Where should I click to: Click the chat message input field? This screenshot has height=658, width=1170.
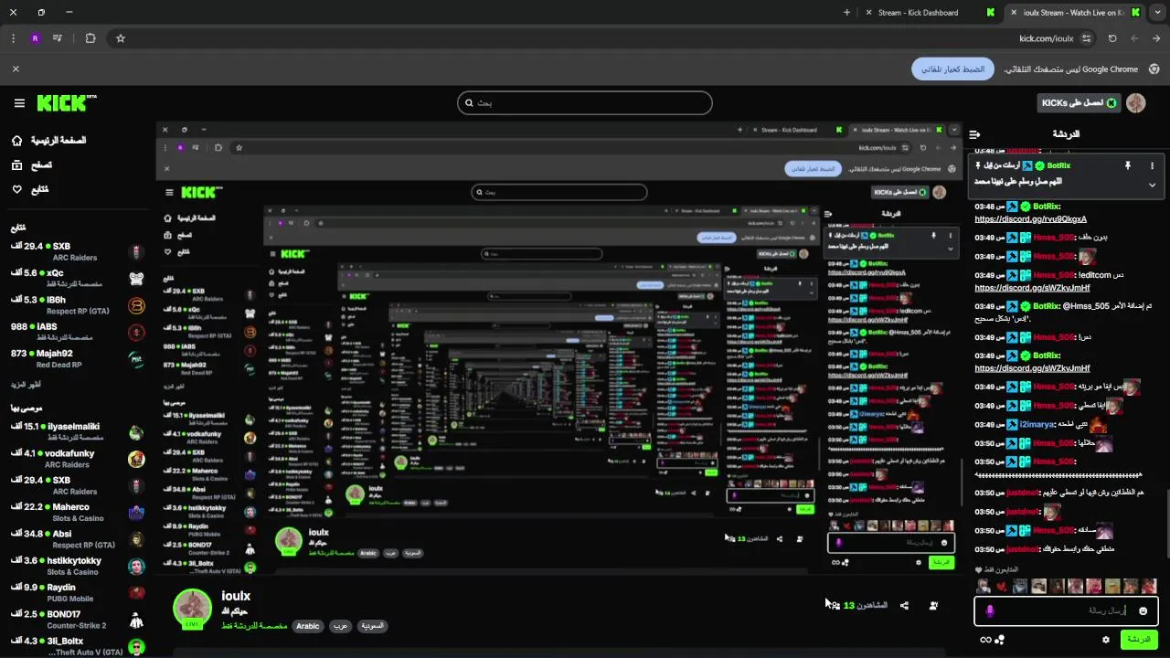[1065, 610]
